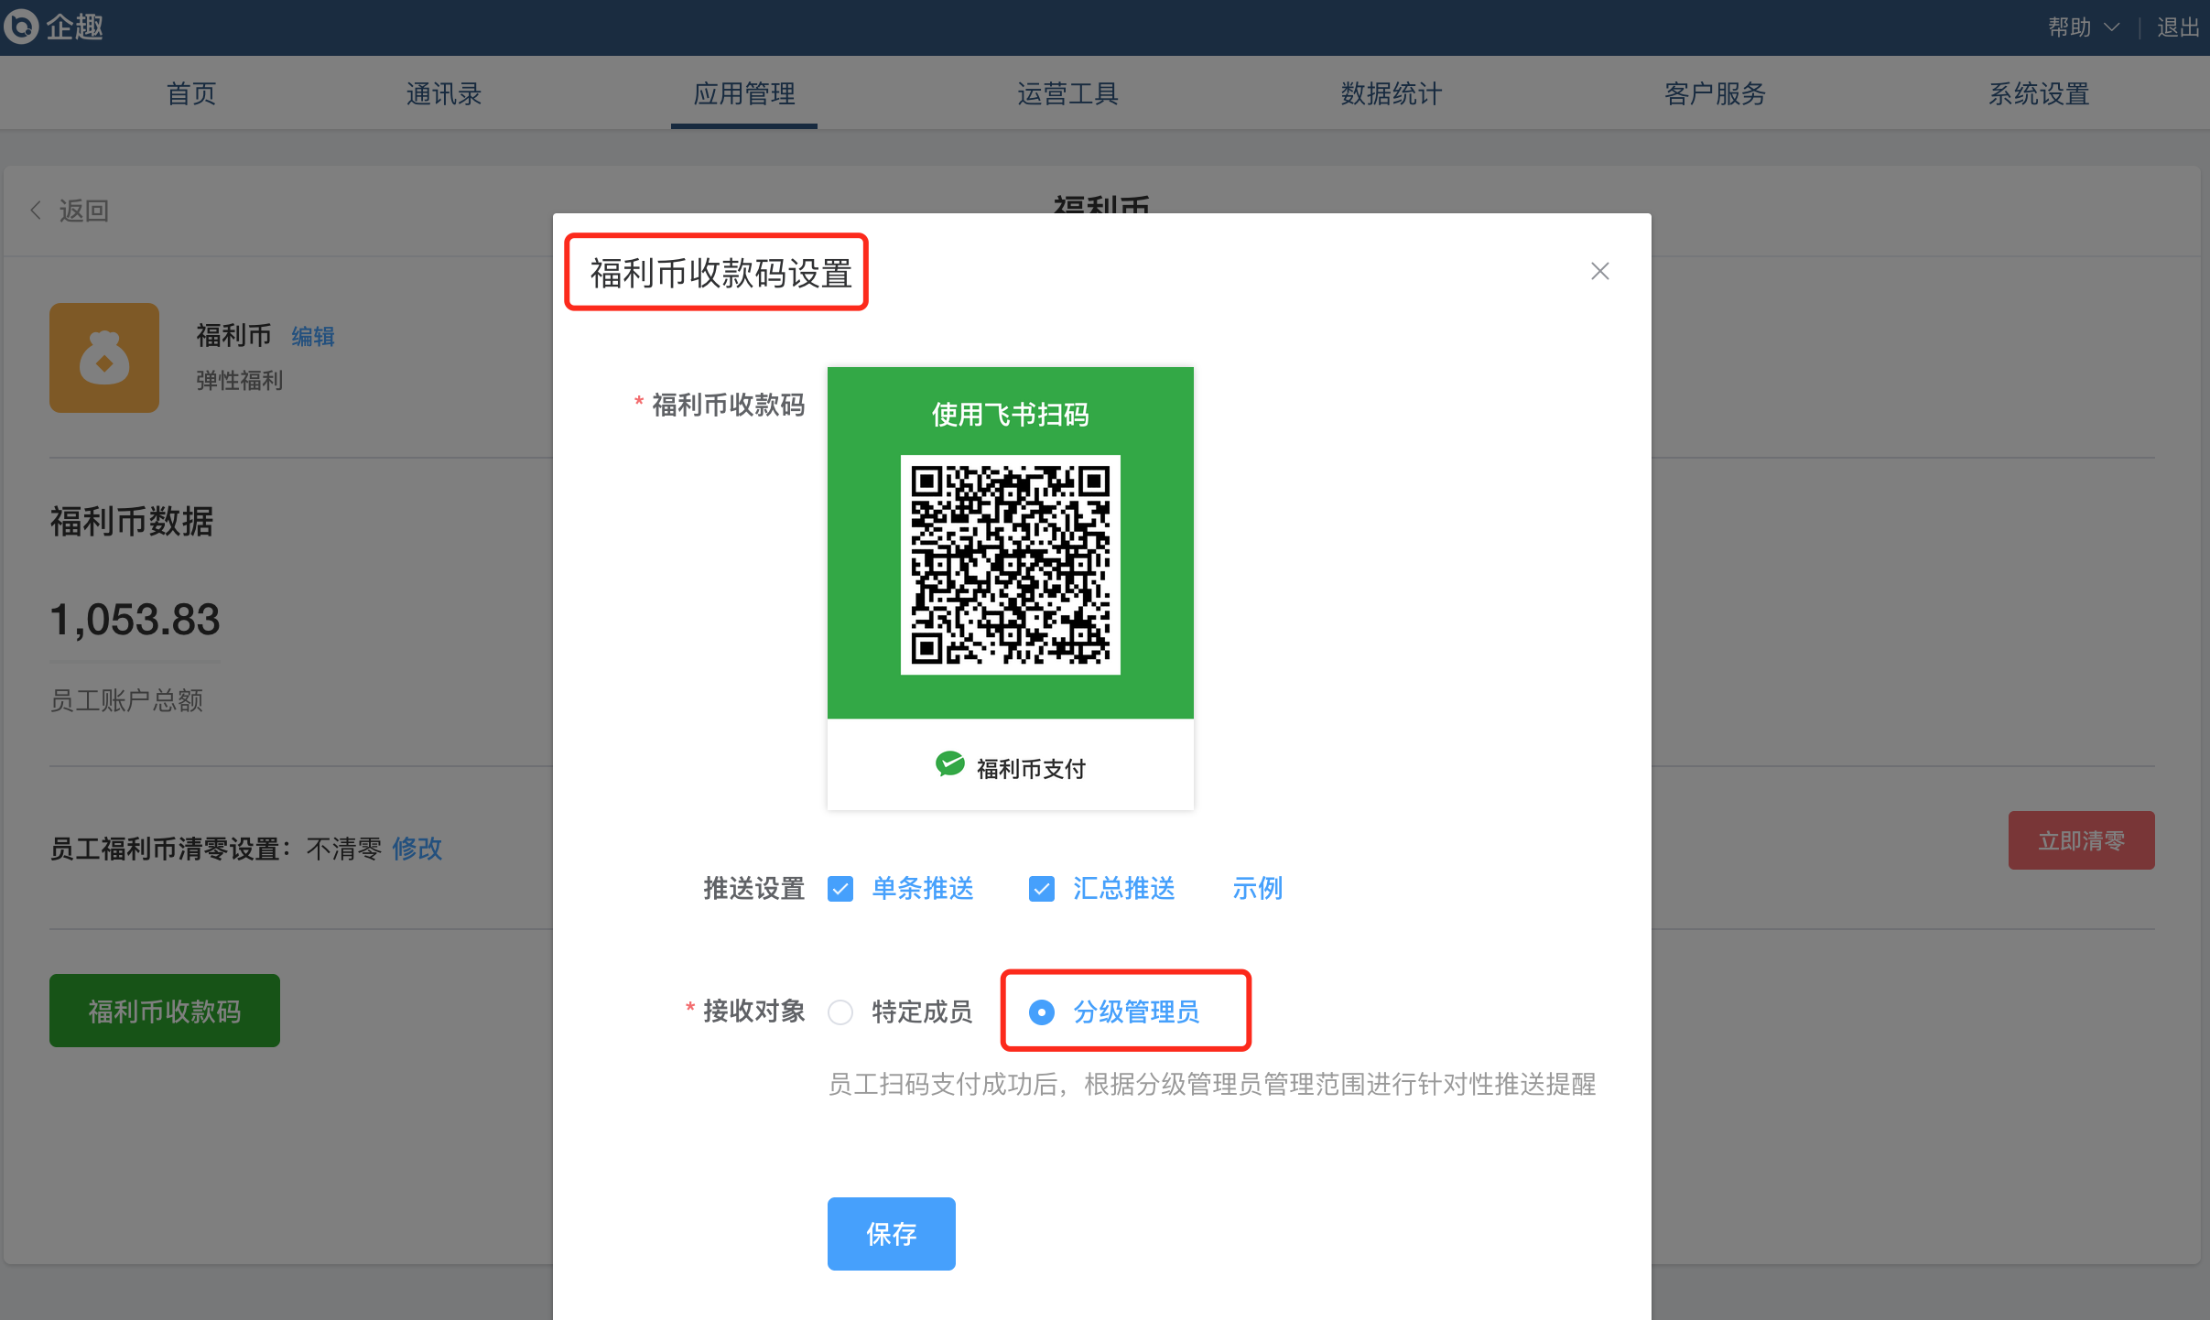The image size is (2210, 1320).
Task: Expand the 帮助 dropdown menu
Action: (2083, 27)
